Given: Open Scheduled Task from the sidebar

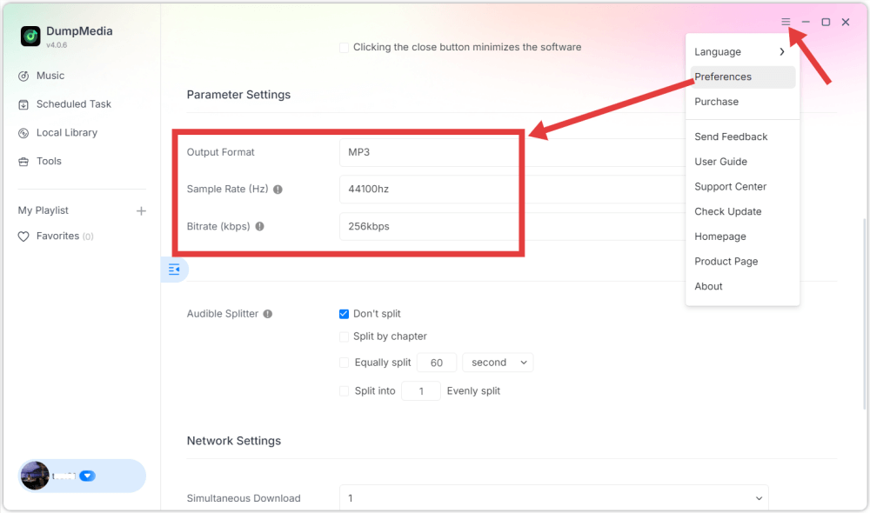Looking at the screenshot, I should click(x=73, y=104).
